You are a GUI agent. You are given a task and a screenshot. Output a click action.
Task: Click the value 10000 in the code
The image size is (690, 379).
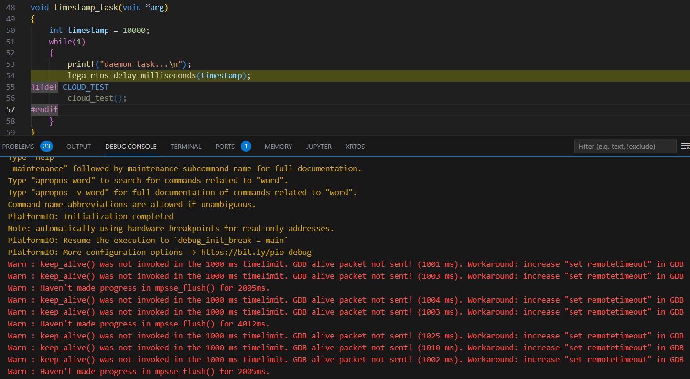(134, 30)
